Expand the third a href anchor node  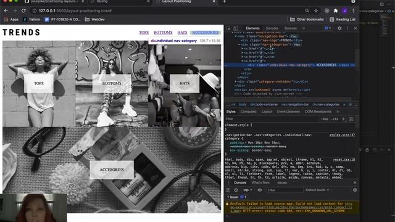pos(243,57)
